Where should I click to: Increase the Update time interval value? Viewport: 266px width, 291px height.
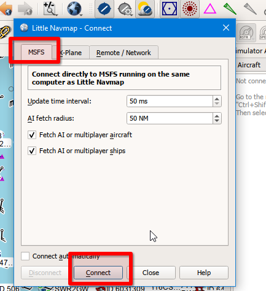click(217, 99)
